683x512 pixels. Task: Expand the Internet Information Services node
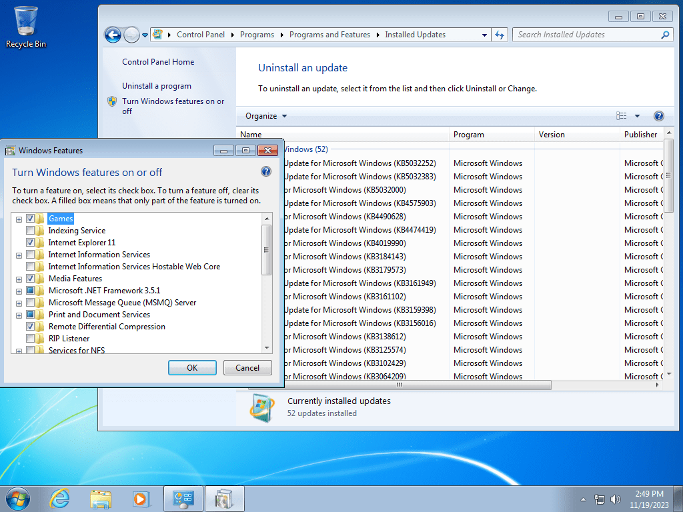pyautogui.click(x=19, y=255)
